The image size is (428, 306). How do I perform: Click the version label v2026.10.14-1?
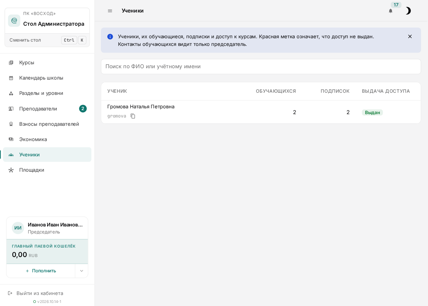[x=49, y=302]
